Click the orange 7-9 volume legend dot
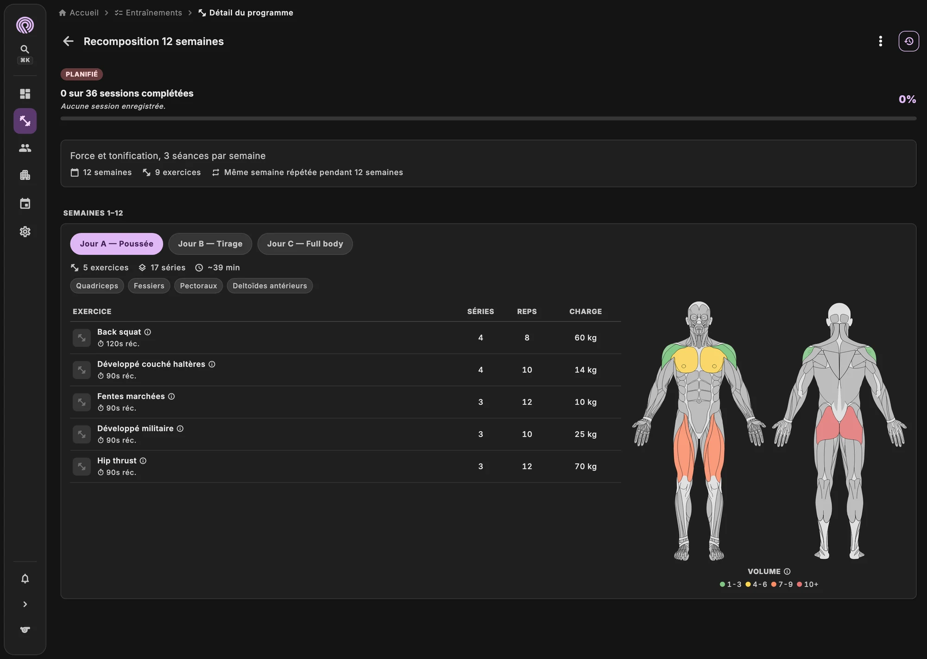Screen dimensions: 927x659 pos(774,584)
